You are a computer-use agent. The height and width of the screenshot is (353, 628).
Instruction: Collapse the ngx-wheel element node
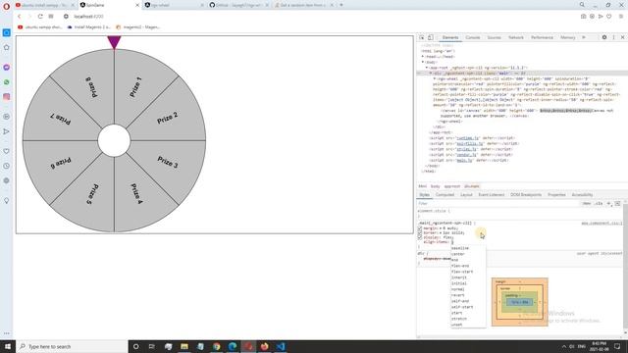click(x=435, y=78)
